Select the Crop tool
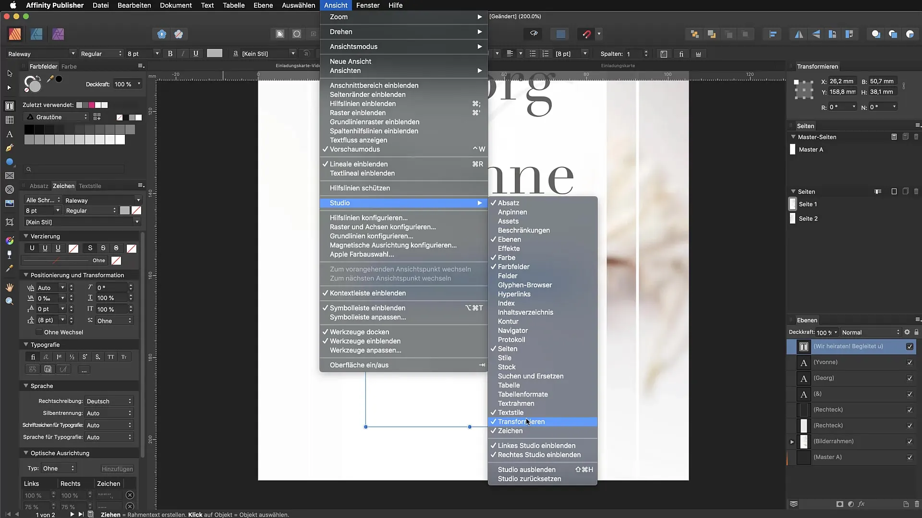This screenshot has height=518, width=922. tap(10, 222)
